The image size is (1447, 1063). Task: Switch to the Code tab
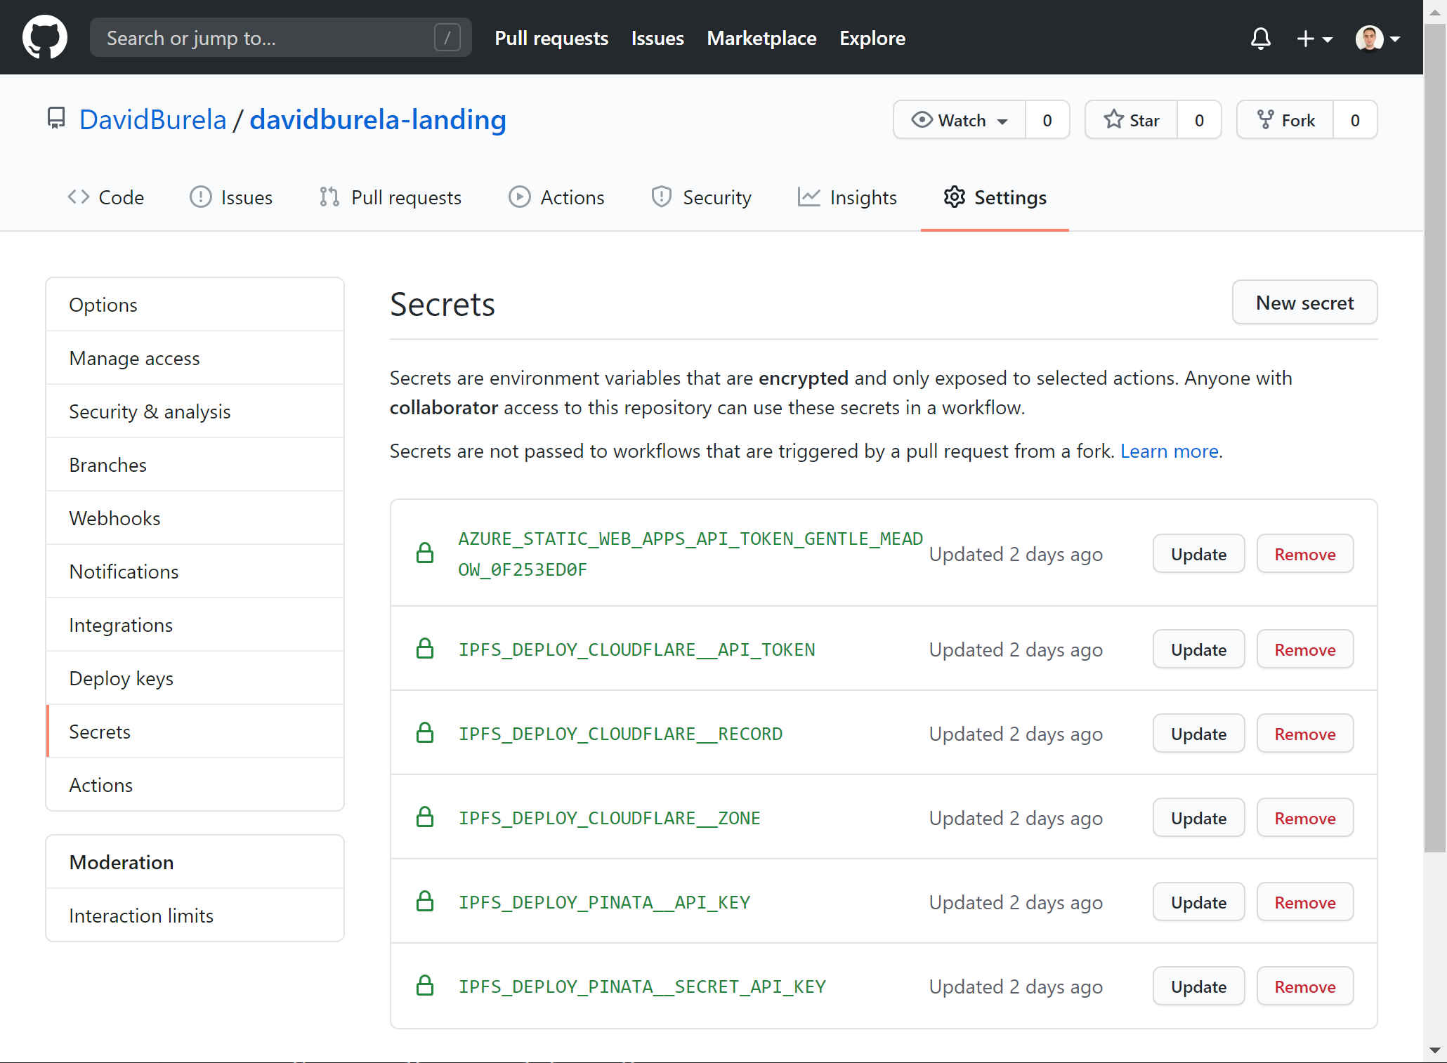click(106, 197)
